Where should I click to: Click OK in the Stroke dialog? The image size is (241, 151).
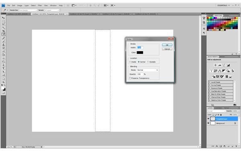click(167, 45)
